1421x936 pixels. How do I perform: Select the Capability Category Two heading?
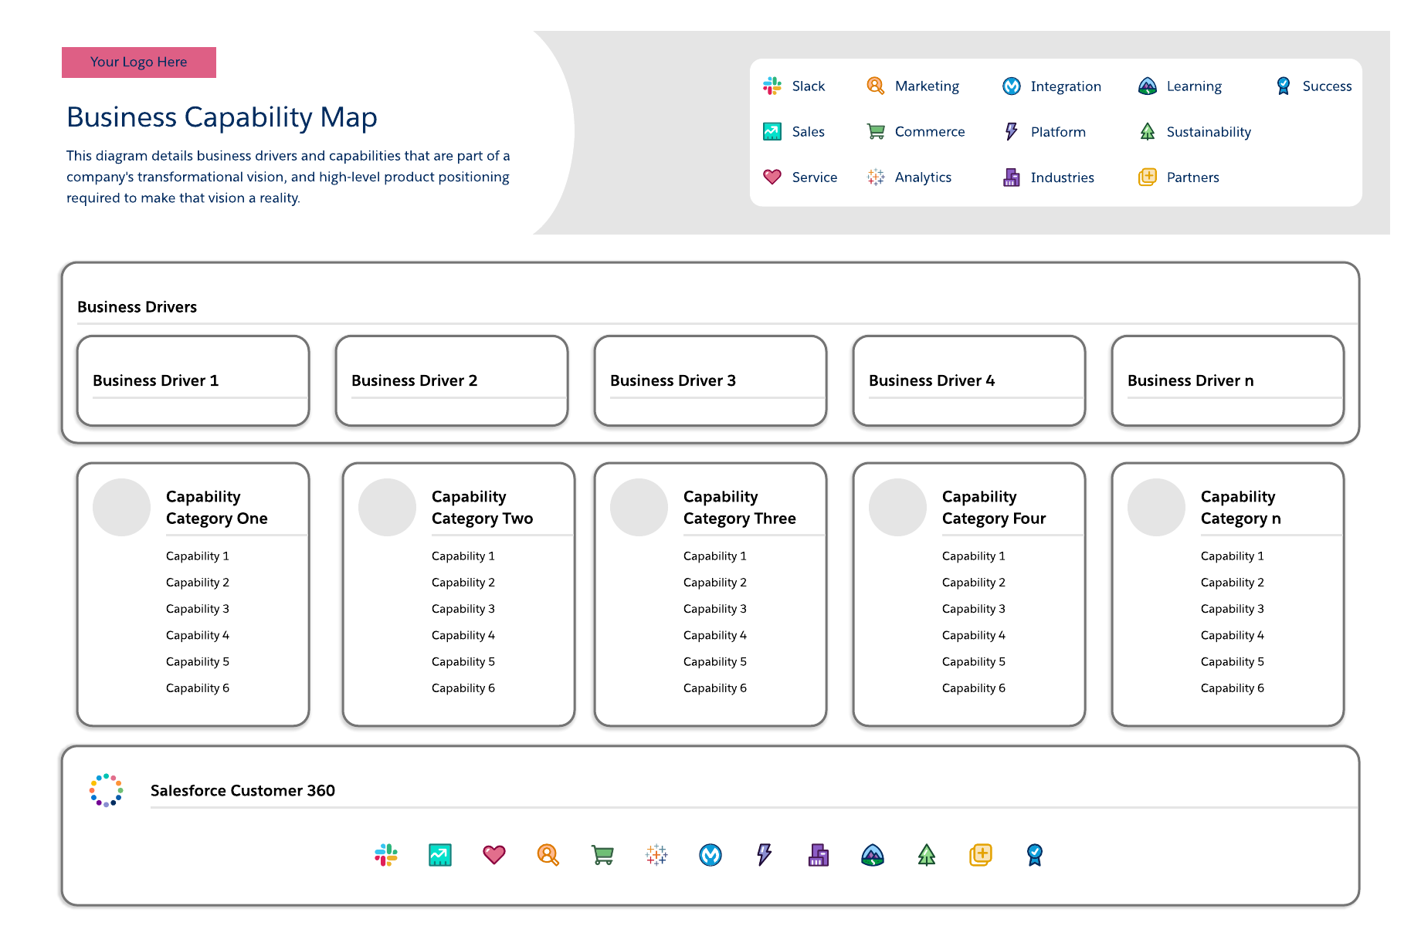(x=482, y=507)
